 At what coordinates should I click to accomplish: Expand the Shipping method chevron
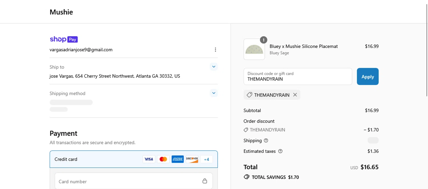214,93
